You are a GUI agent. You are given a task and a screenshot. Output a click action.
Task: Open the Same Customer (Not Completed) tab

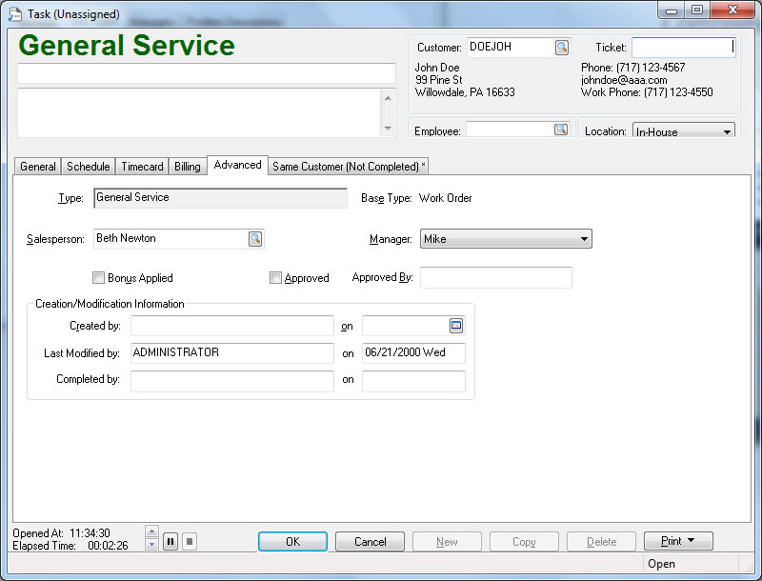[348, 167]
